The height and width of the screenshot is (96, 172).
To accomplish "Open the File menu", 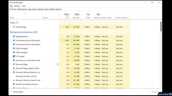I will pyautogui.click(x=11, y=6).
